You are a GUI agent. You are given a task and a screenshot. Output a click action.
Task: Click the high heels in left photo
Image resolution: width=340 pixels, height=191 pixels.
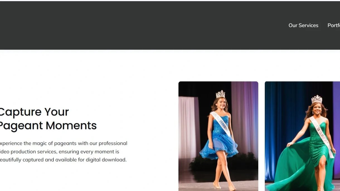(224, 187)
